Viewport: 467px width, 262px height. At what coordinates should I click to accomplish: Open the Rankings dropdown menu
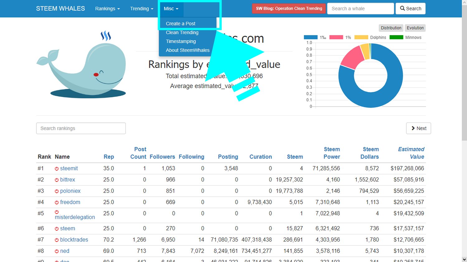pyautogui.click(x=107, y=9)
